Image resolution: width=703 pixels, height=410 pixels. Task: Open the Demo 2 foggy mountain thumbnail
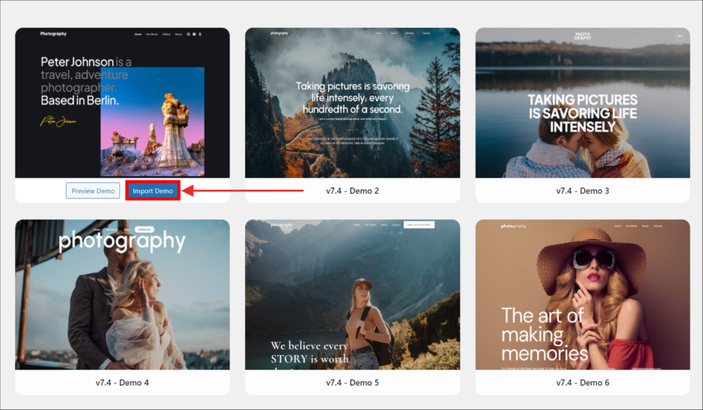pos(352,103)
